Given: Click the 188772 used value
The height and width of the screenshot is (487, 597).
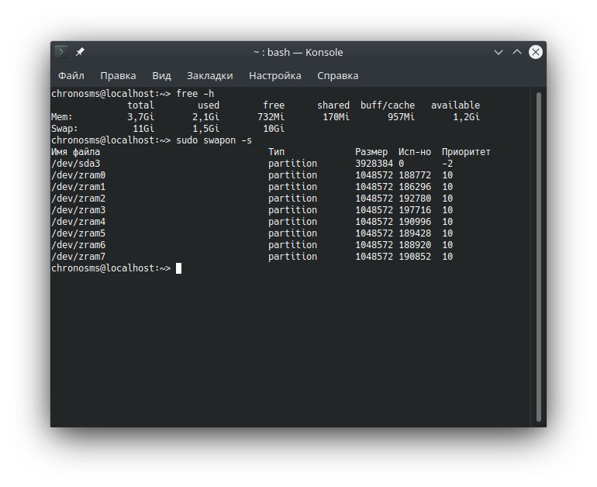Looking at the screenshot, I should pyautogui.click(x=415, y=175).
